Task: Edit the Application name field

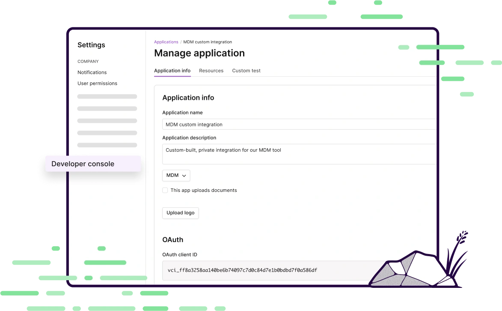Action: [299, 124]
